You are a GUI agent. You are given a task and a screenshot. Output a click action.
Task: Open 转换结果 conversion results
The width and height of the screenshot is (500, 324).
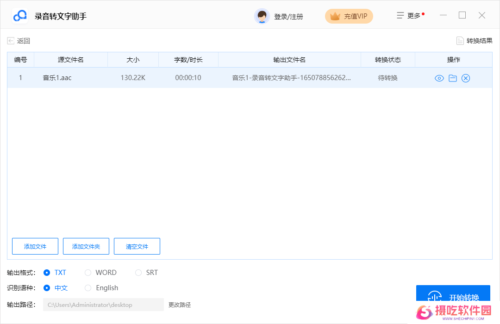point(475,41)
